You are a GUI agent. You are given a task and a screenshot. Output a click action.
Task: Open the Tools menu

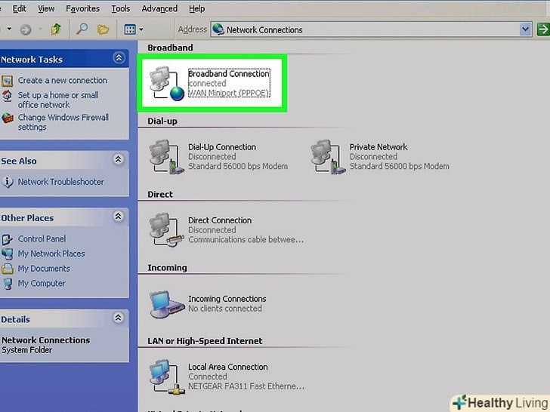(x=121, y=8)
